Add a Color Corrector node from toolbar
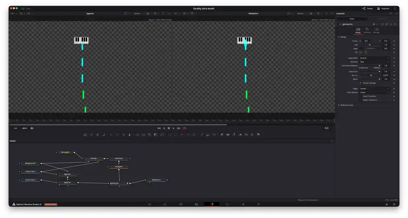This screenshot has height=218, width=408. tap(111, 134)
